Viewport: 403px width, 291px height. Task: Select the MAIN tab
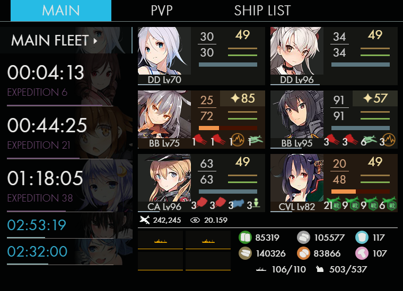(x=61, y=11)
